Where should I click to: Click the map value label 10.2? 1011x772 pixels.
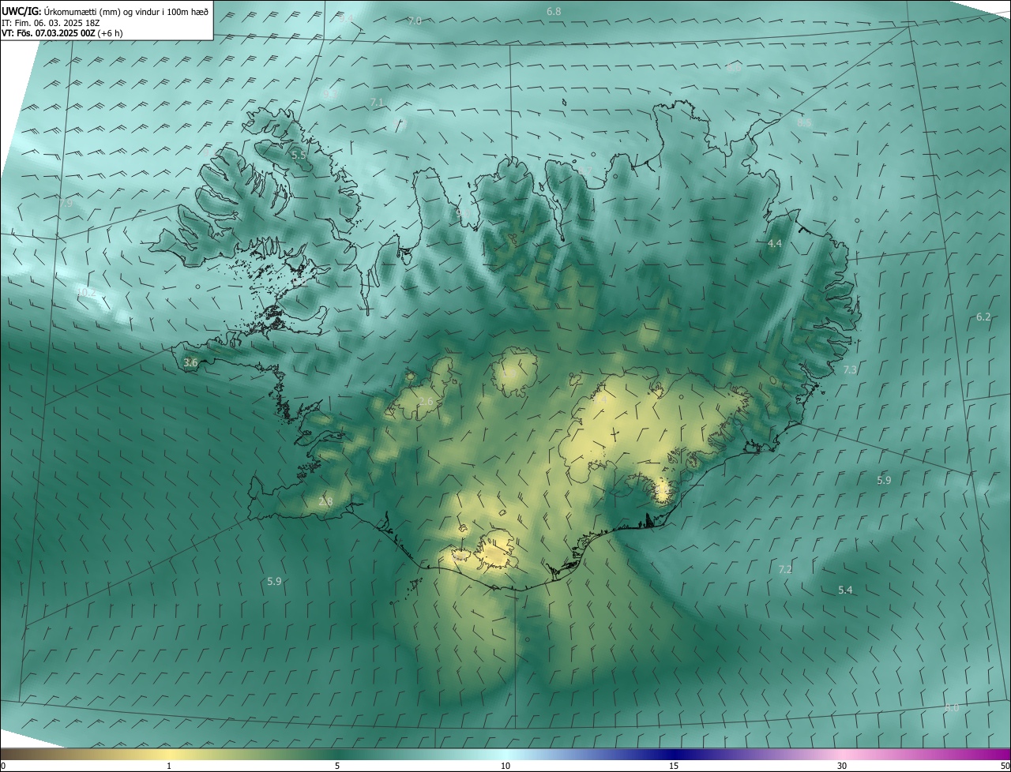pyautogui.click(x=86, y=293)
